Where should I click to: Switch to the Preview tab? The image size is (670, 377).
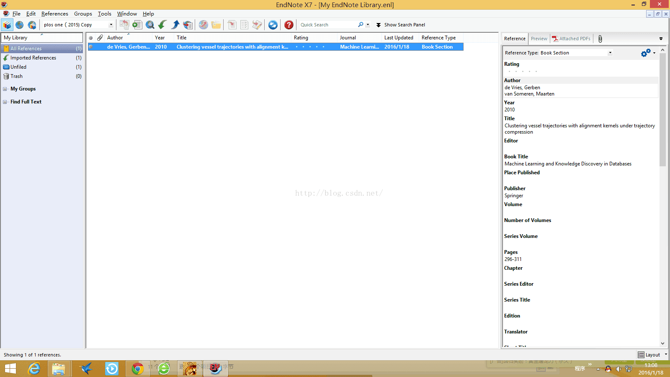click(x=539, y=39)
